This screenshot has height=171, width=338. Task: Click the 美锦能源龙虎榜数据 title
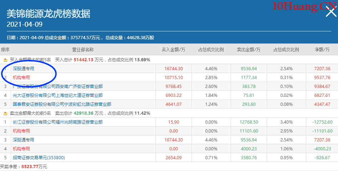[x=48, y=14]
